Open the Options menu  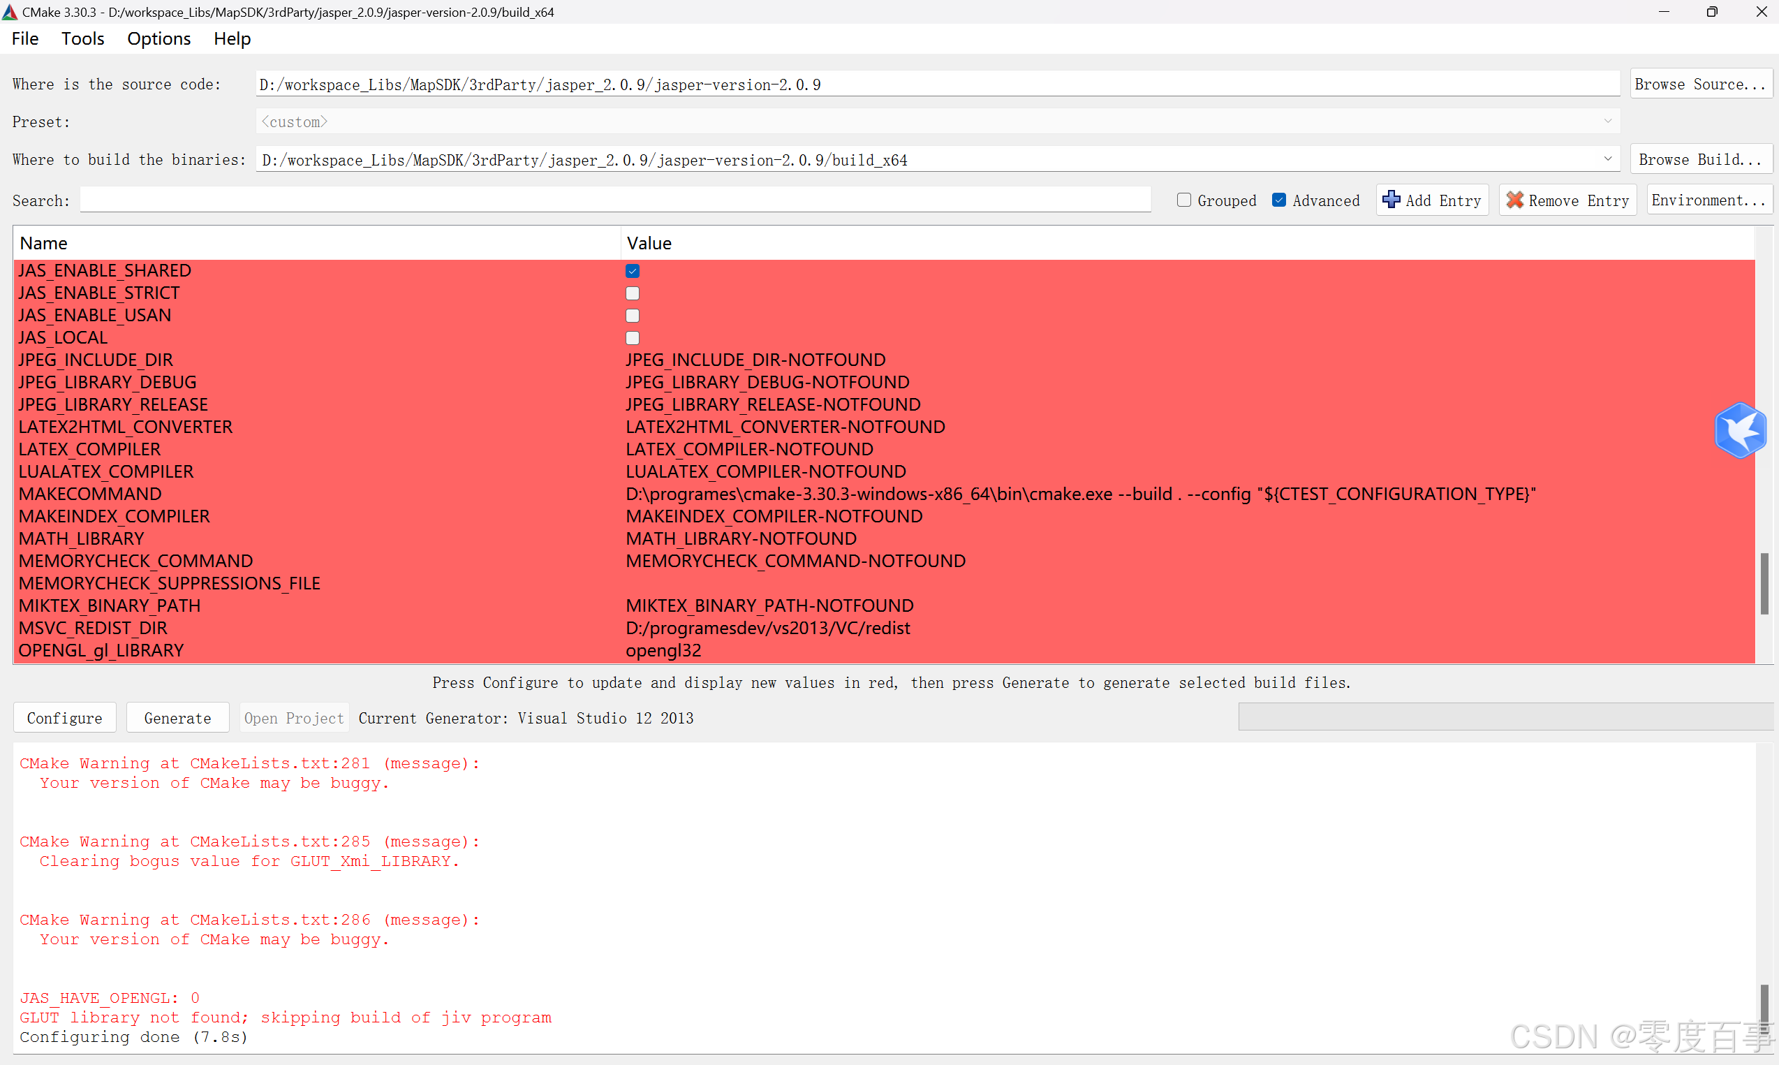158,38
